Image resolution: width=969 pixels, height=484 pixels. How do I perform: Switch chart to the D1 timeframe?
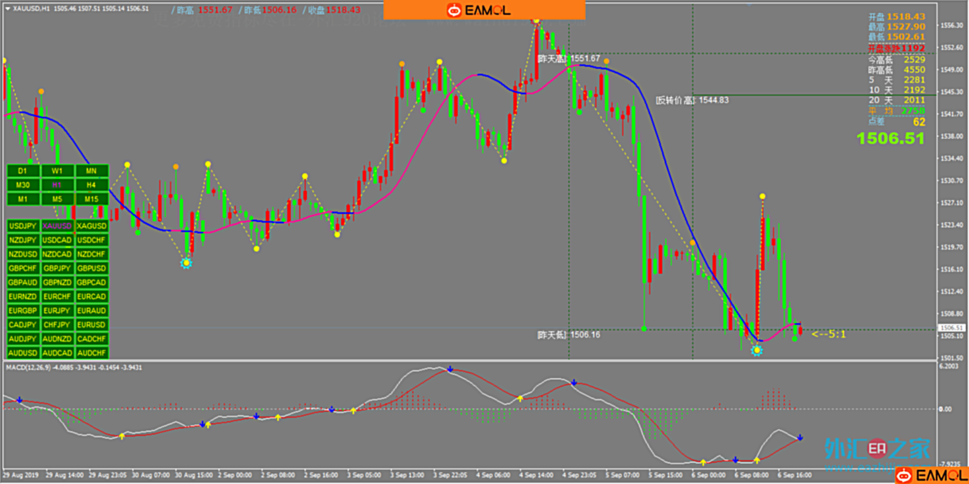[24, 171]
